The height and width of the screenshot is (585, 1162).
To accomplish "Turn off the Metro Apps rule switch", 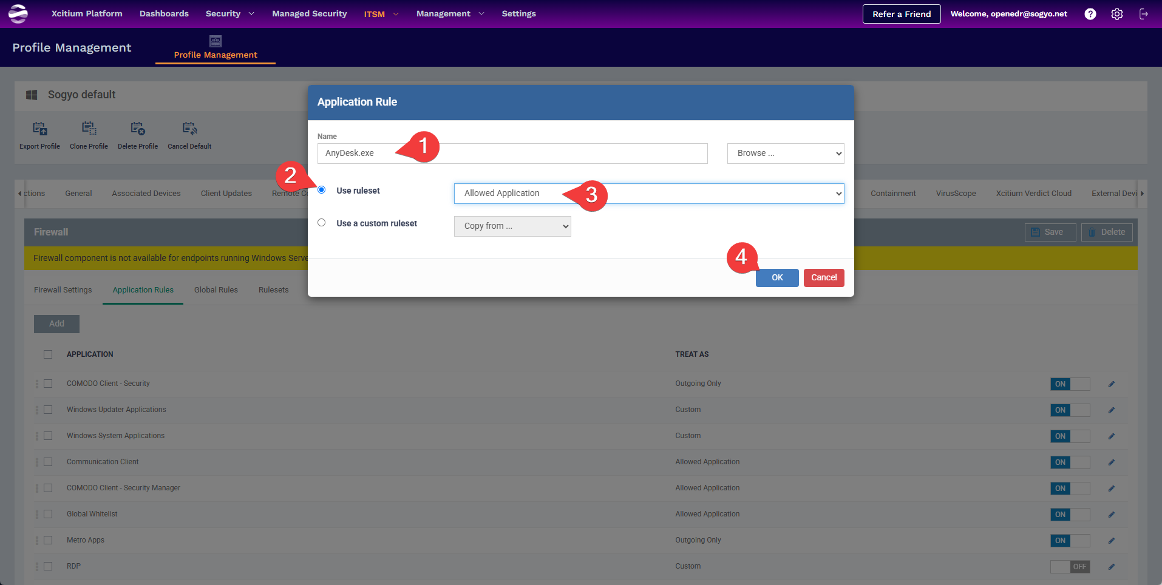I will pos(1070,541).
